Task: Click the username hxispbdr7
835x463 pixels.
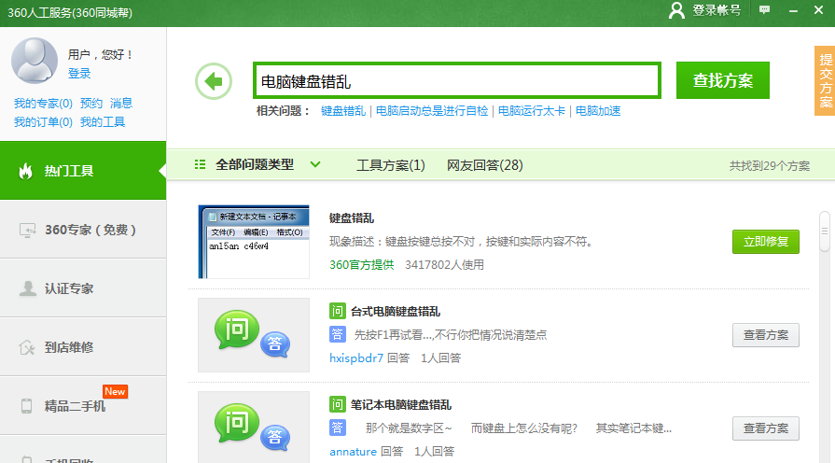Action: tap(356, 358)
